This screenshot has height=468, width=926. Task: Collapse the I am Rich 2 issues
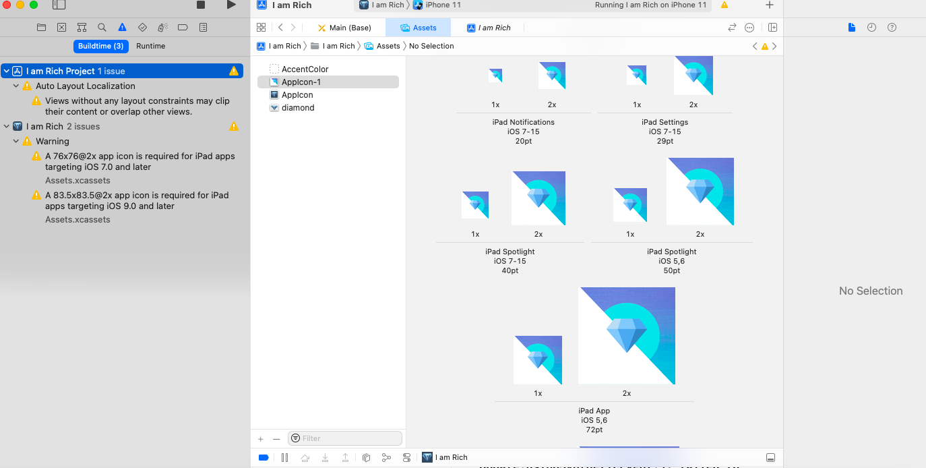click(x=6, y=126)
